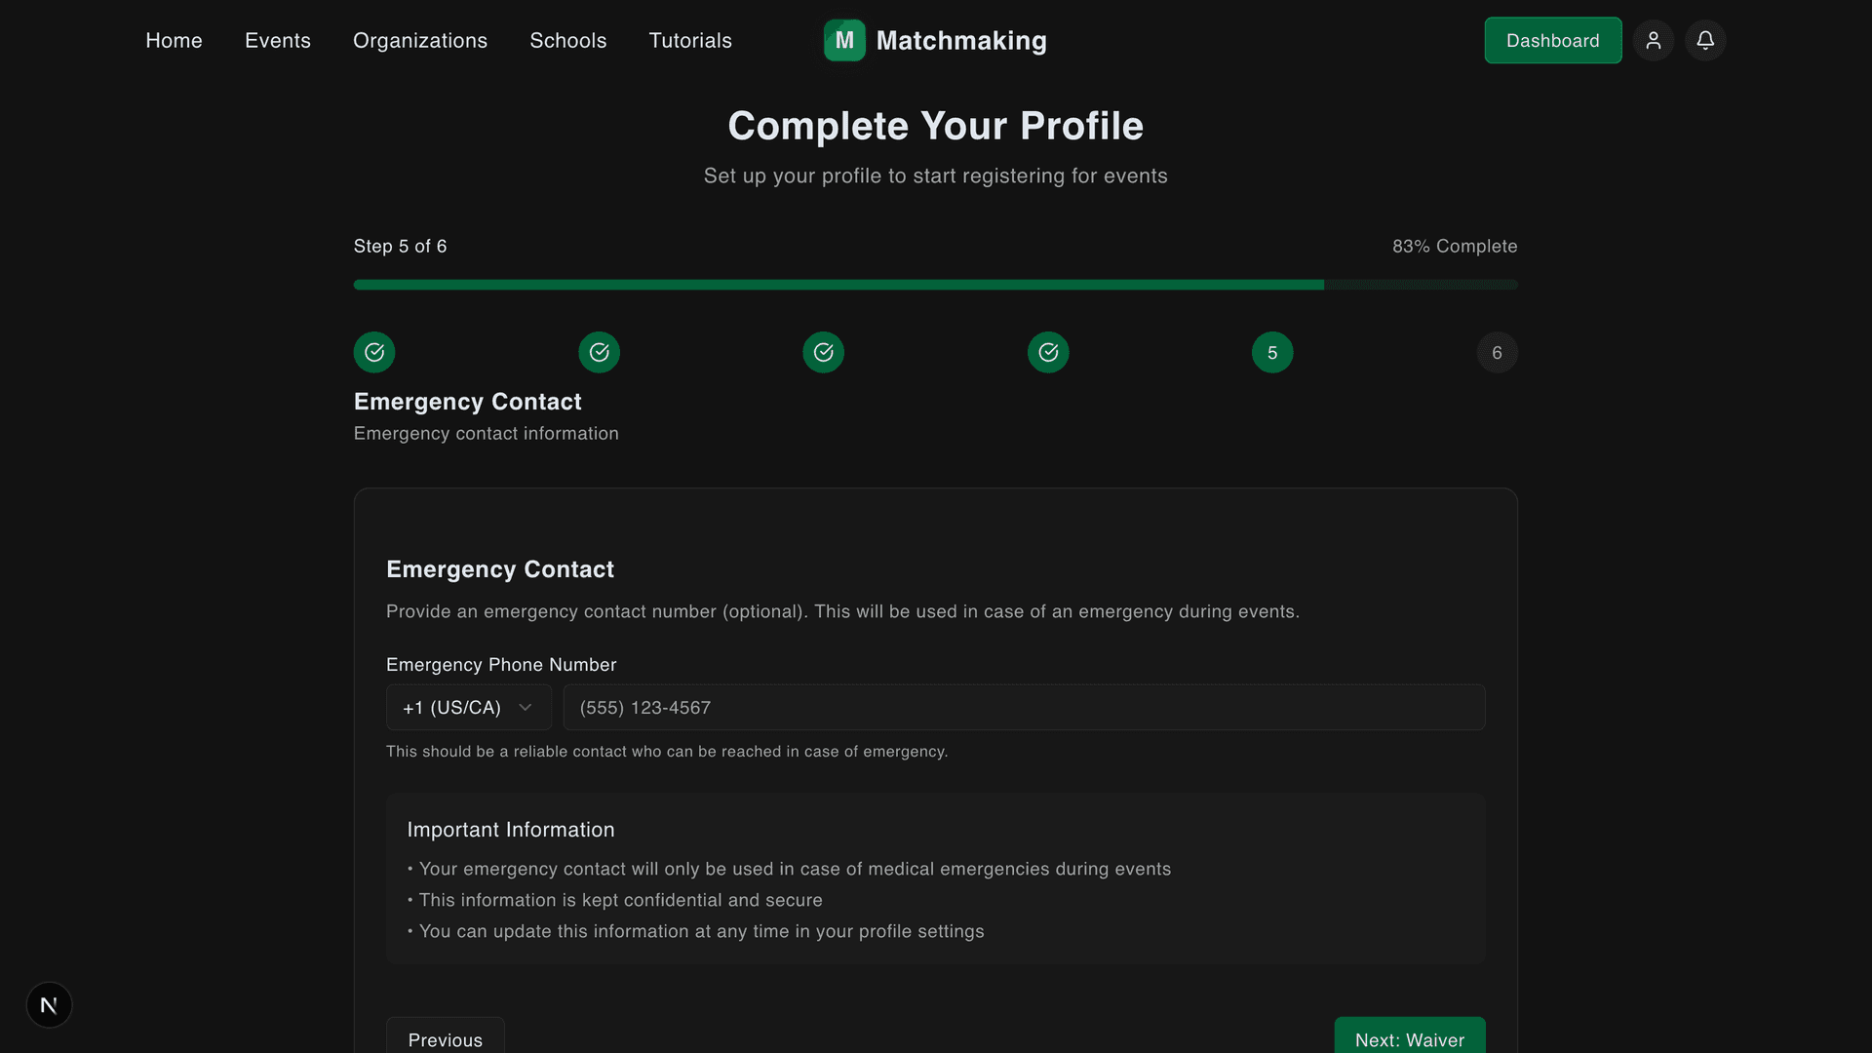Click the green M Matchmaking logo

coord(844,40)
